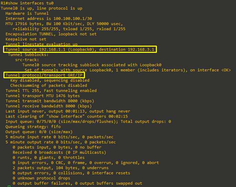Click the 'Tunnel transport MTU 1476 bytes' line

pos(42,96)
